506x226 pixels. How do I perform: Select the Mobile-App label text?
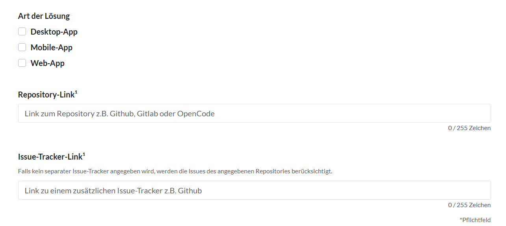[52, 48]
